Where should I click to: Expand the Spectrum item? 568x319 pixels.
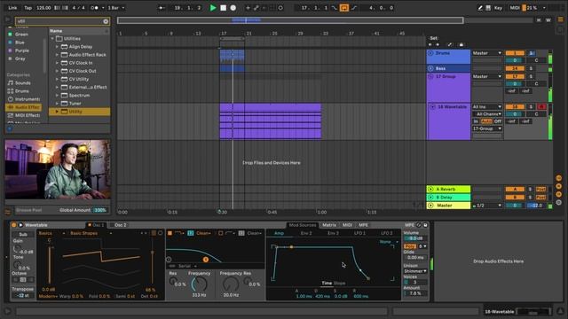point(57,96)
